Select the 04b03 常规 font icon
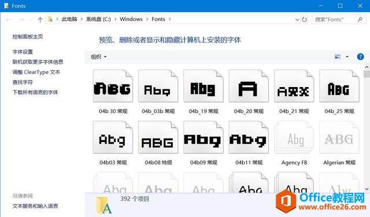370x217 pixels. (113, 137)
